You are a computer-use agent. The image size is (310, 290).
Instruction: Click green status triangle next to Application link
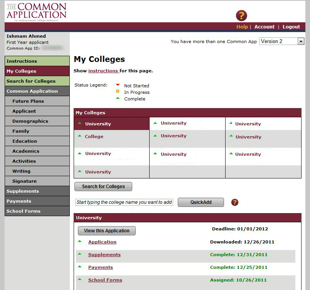(x=80, y=242)
